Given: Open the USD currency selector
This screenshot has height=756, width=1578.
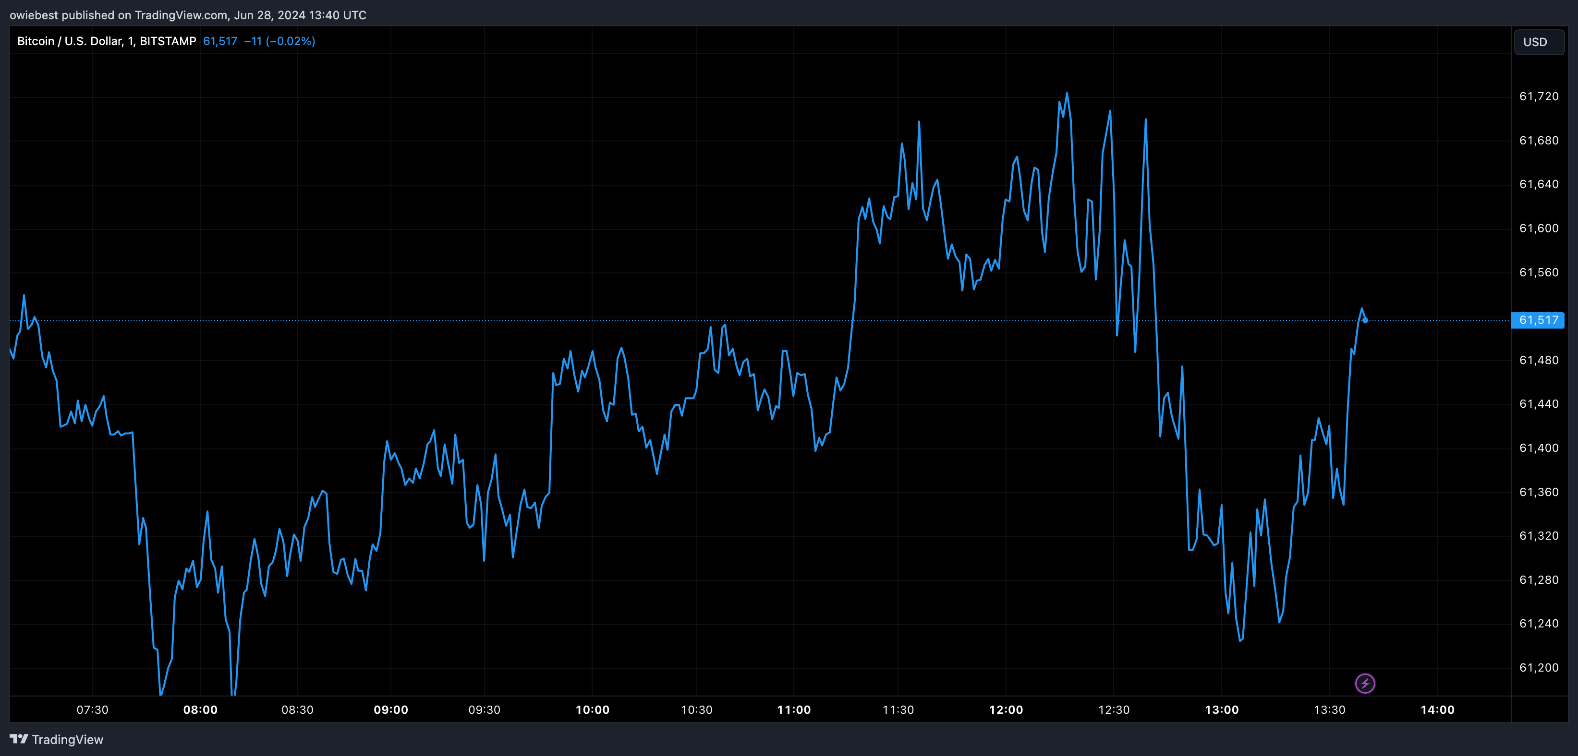Looking at the screenshot, I should pos(1538,42).
